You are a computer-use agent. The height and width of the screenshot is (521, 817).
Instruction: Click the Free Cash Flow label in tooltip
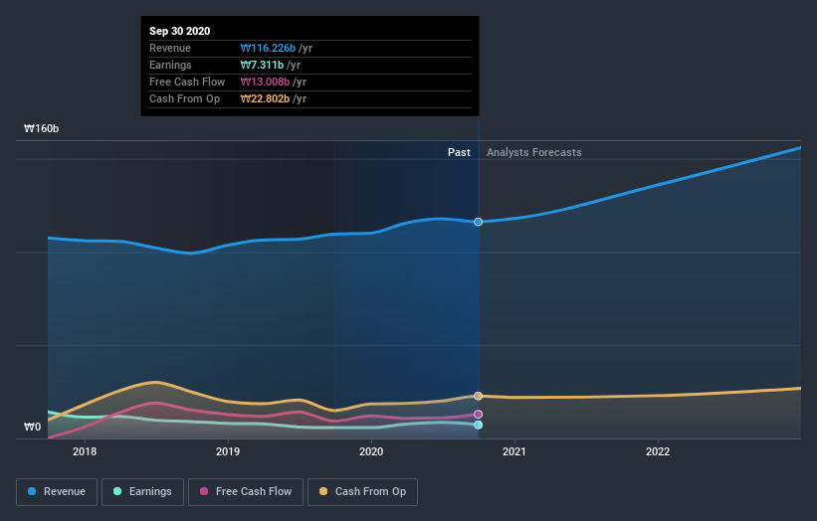(x=187, y=82)
